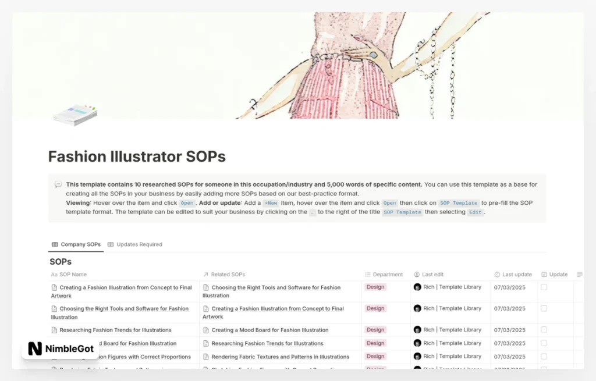The height and width of the screenshot is (381, 596).
Task: Open Researching Fashion Trends for Illustrations SOP
Action: 116,330
